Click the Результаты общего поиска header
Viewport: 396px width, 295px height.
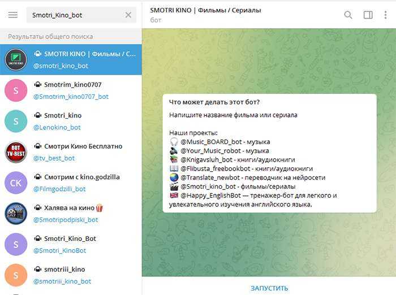pyautogui.click(x=50, y=37)
